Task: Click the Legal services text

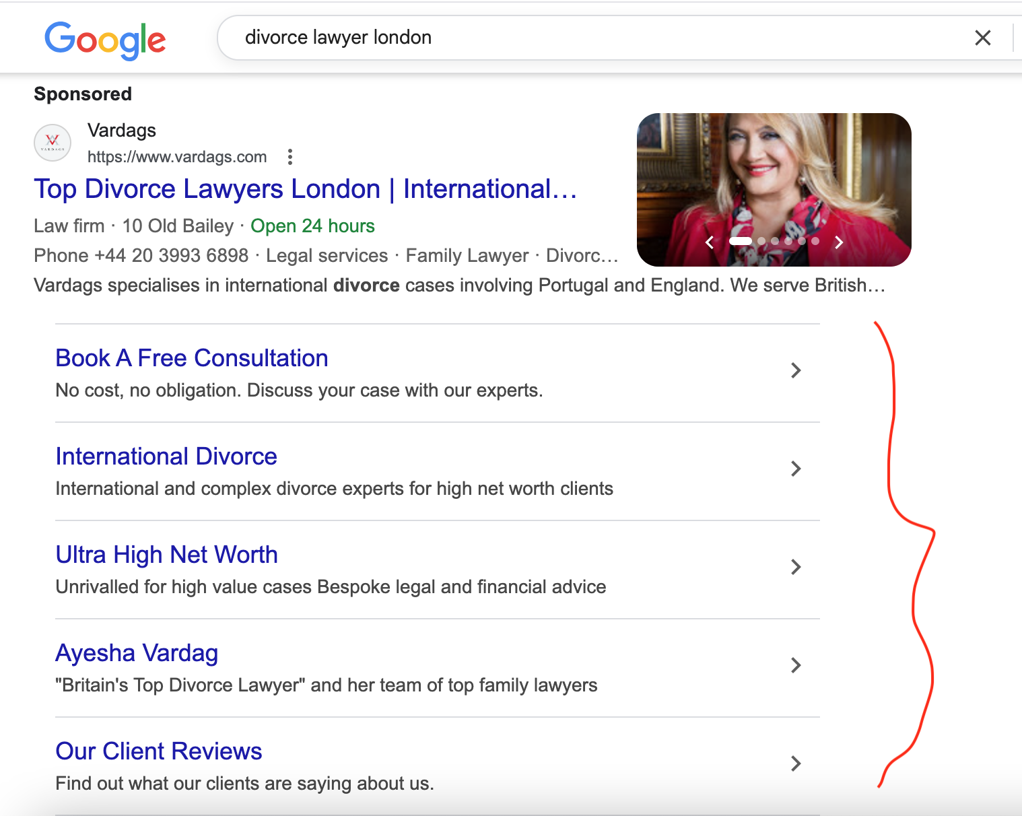Action: point(327,256)
